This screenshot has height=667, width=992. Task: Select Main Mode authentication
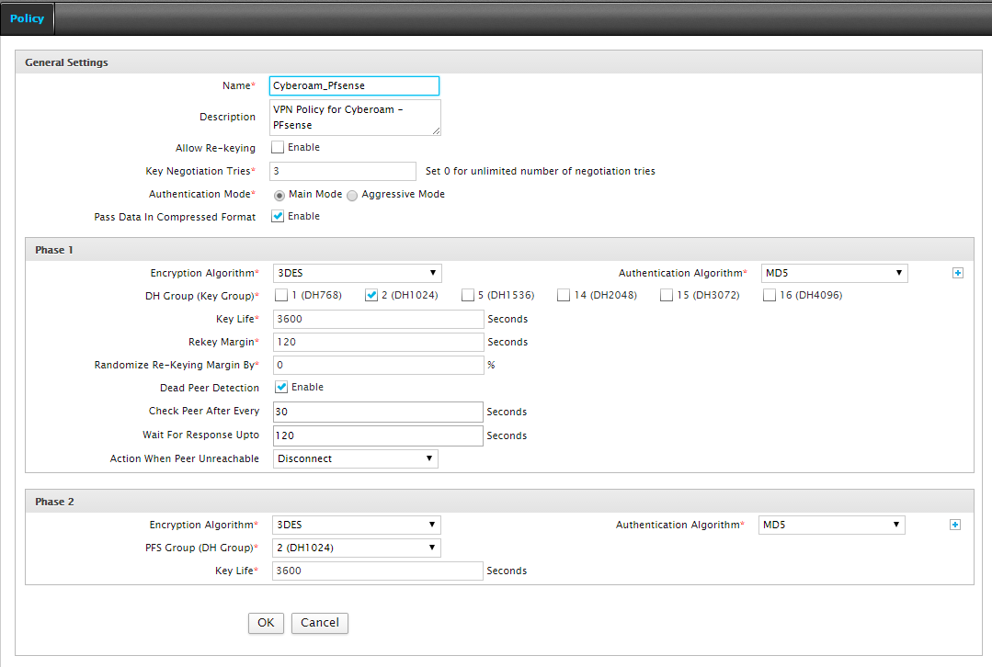point(279,196)
